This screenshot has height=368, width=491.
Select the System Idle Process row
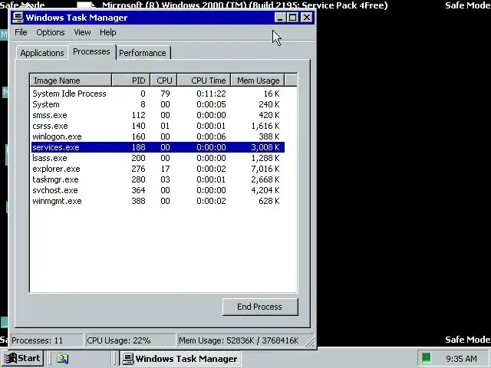pyautogui.click(x=158, y=94)
